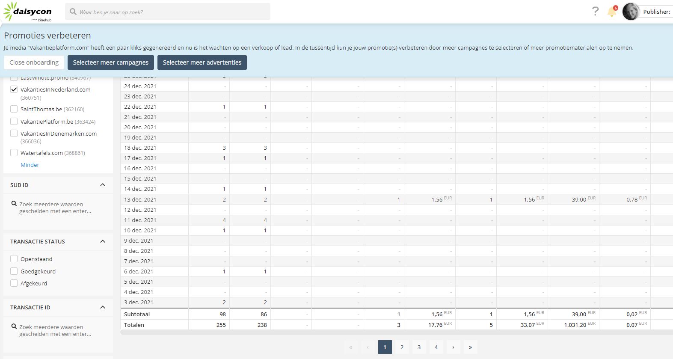
Task: Enable the Goedgekeurd status filter
Action: point(14,271)
